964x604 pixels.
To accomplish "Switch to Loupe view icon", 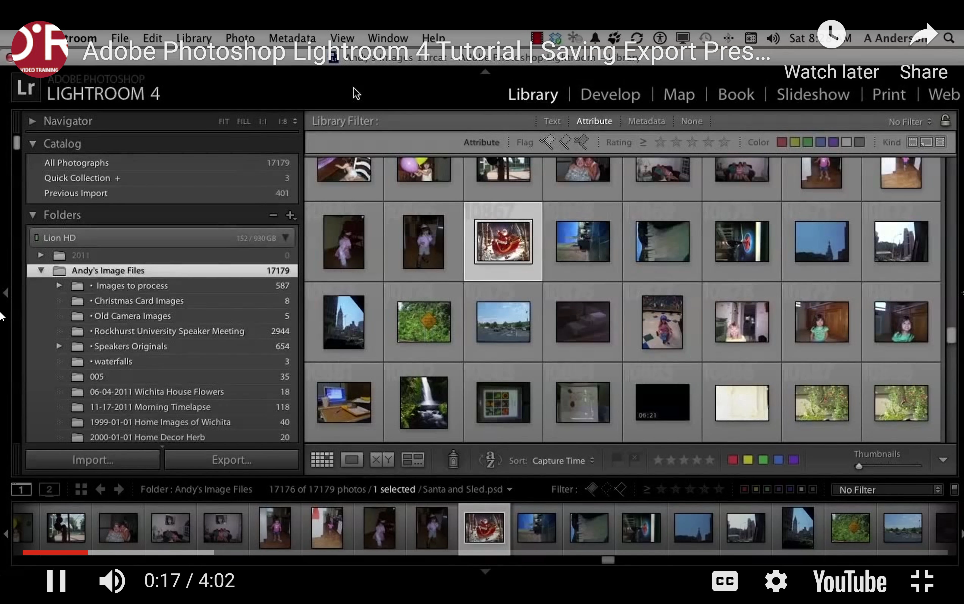I will (x=351, y=460).
